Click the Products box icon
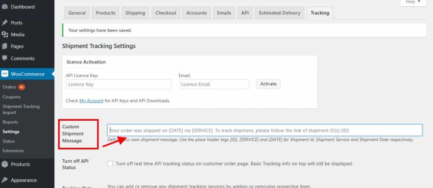 pos(5,164)
